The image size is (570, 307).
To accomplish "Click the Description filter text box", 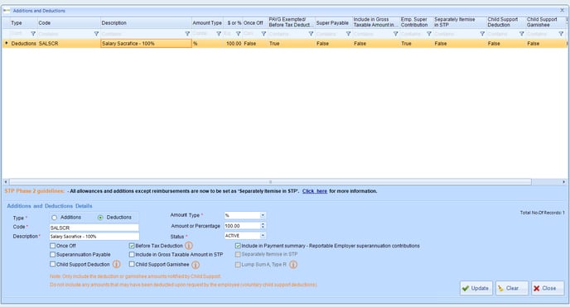I will 142,34.
